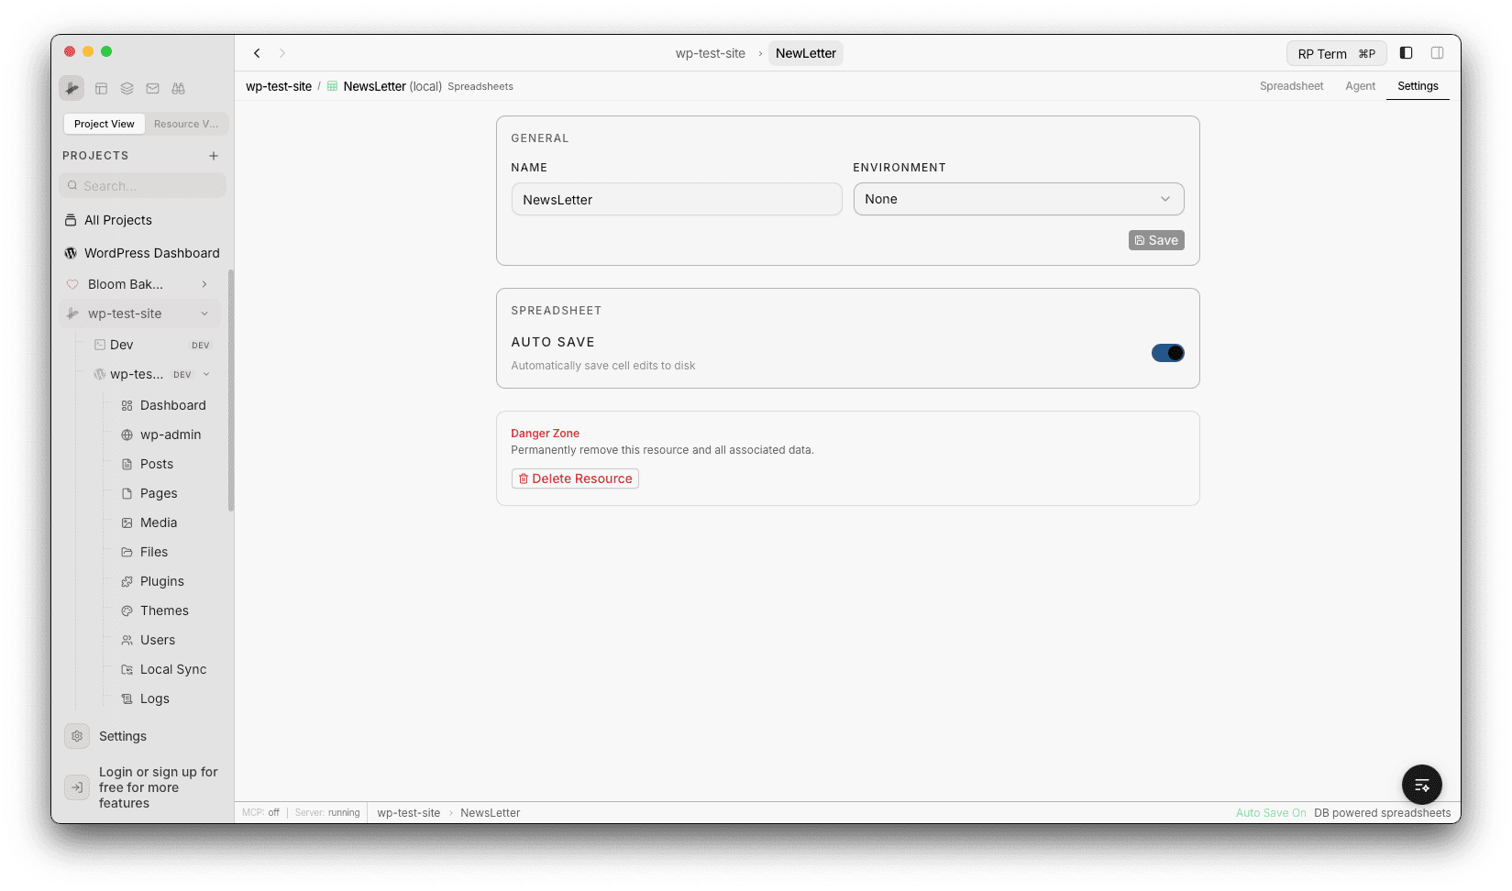Select the layers stack icon in top sidebar

[x=127, y=88]
